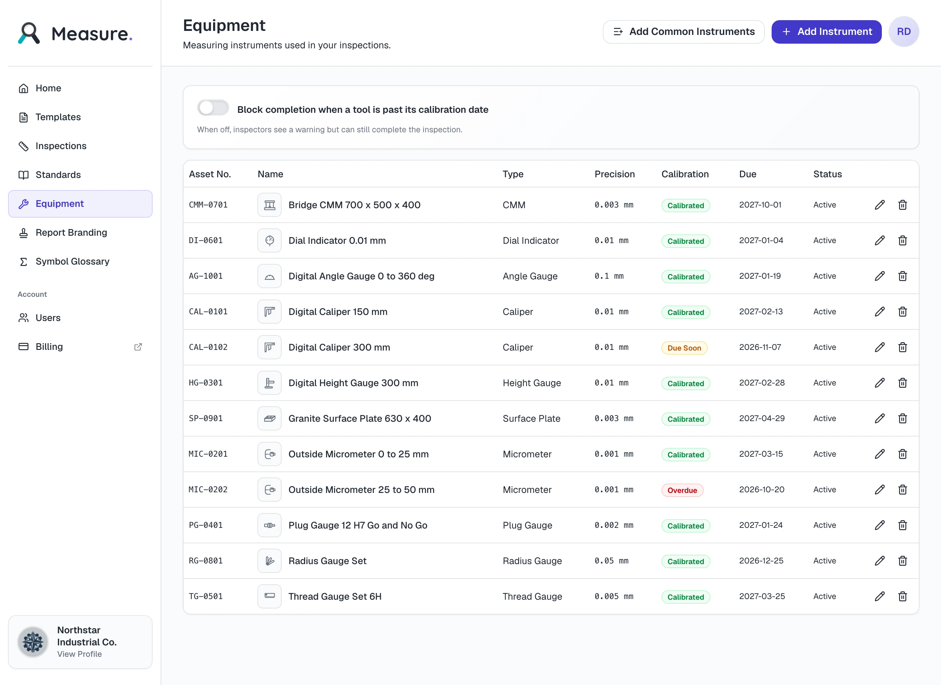Delete Digital Caliper 300 mm

coord(902,347)
